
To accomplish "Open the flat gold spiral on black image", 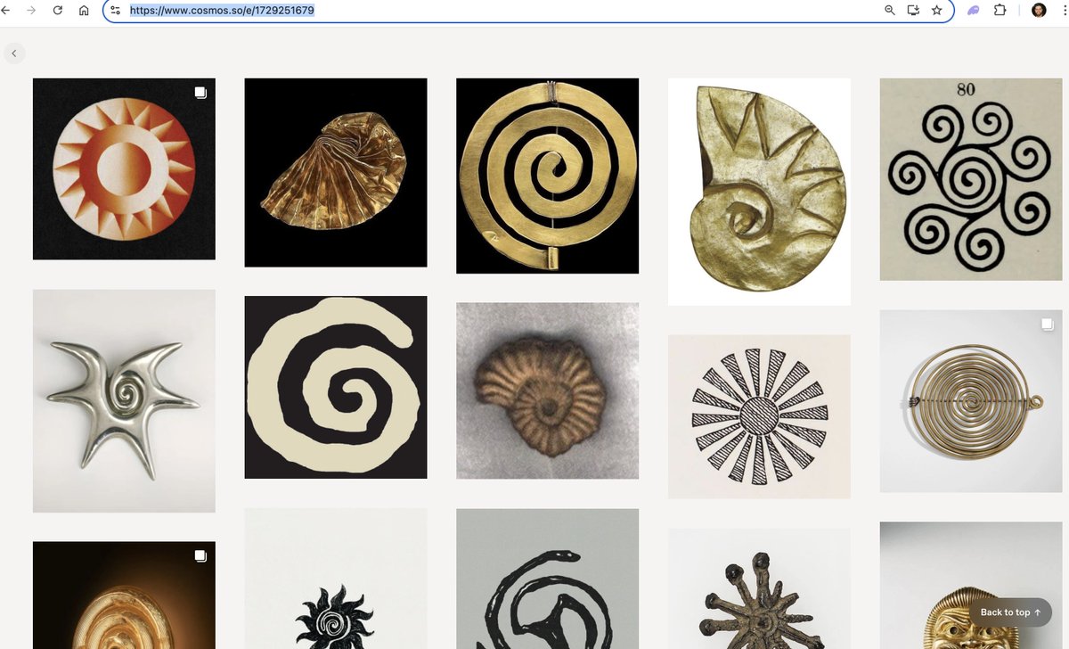I will (547, 176).
